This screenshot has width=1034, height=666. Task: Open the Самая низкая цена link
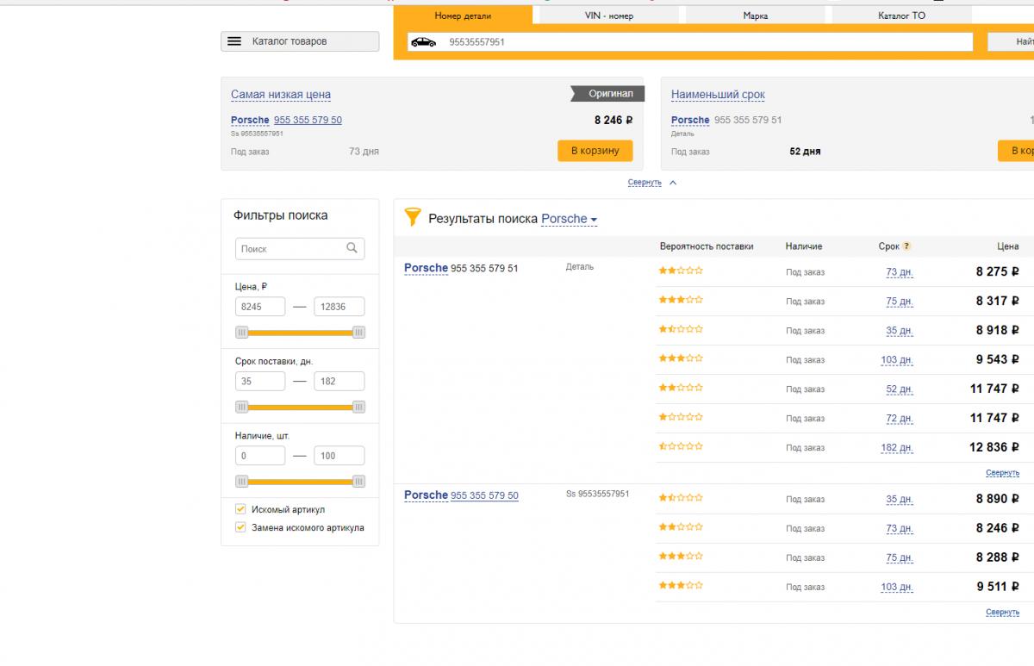(280, 95)
